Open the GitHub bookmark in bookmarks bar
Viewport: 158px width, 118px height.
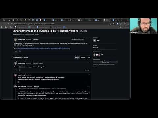tap(20, 27)
